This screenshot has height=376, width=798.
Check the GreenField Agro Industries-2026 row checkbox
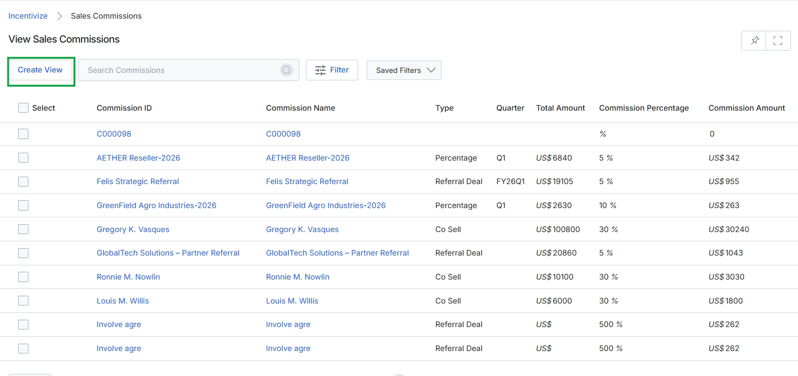(x=23, y=206)
